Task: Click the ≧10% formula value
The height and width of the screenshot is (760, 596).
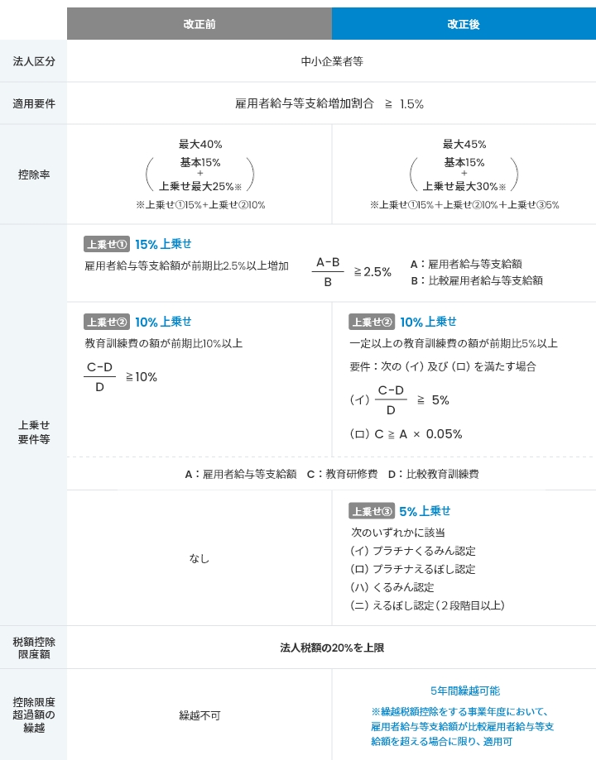Action: [x=142, y=376]
